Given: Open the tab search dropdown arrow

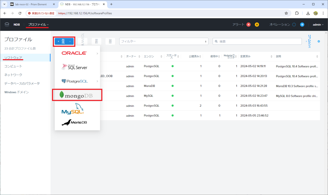Looking at the screenshot, I should click(4, 4).
